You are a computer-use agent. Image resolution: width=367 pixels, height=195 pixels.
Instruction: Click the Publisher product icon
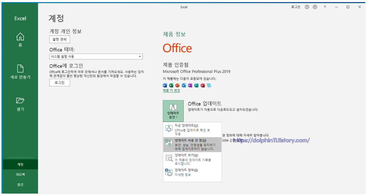click(196, 86)
